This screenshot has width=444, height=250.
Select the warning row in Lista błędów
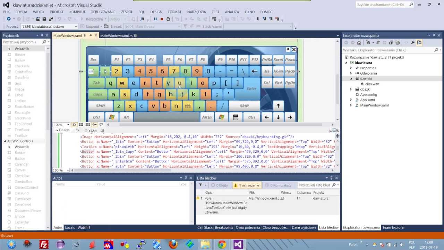[x=267, y=205]
